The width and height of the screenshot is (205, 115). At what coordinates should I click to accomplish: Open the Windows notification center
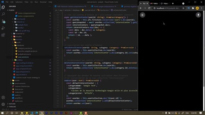click(201, 113)
